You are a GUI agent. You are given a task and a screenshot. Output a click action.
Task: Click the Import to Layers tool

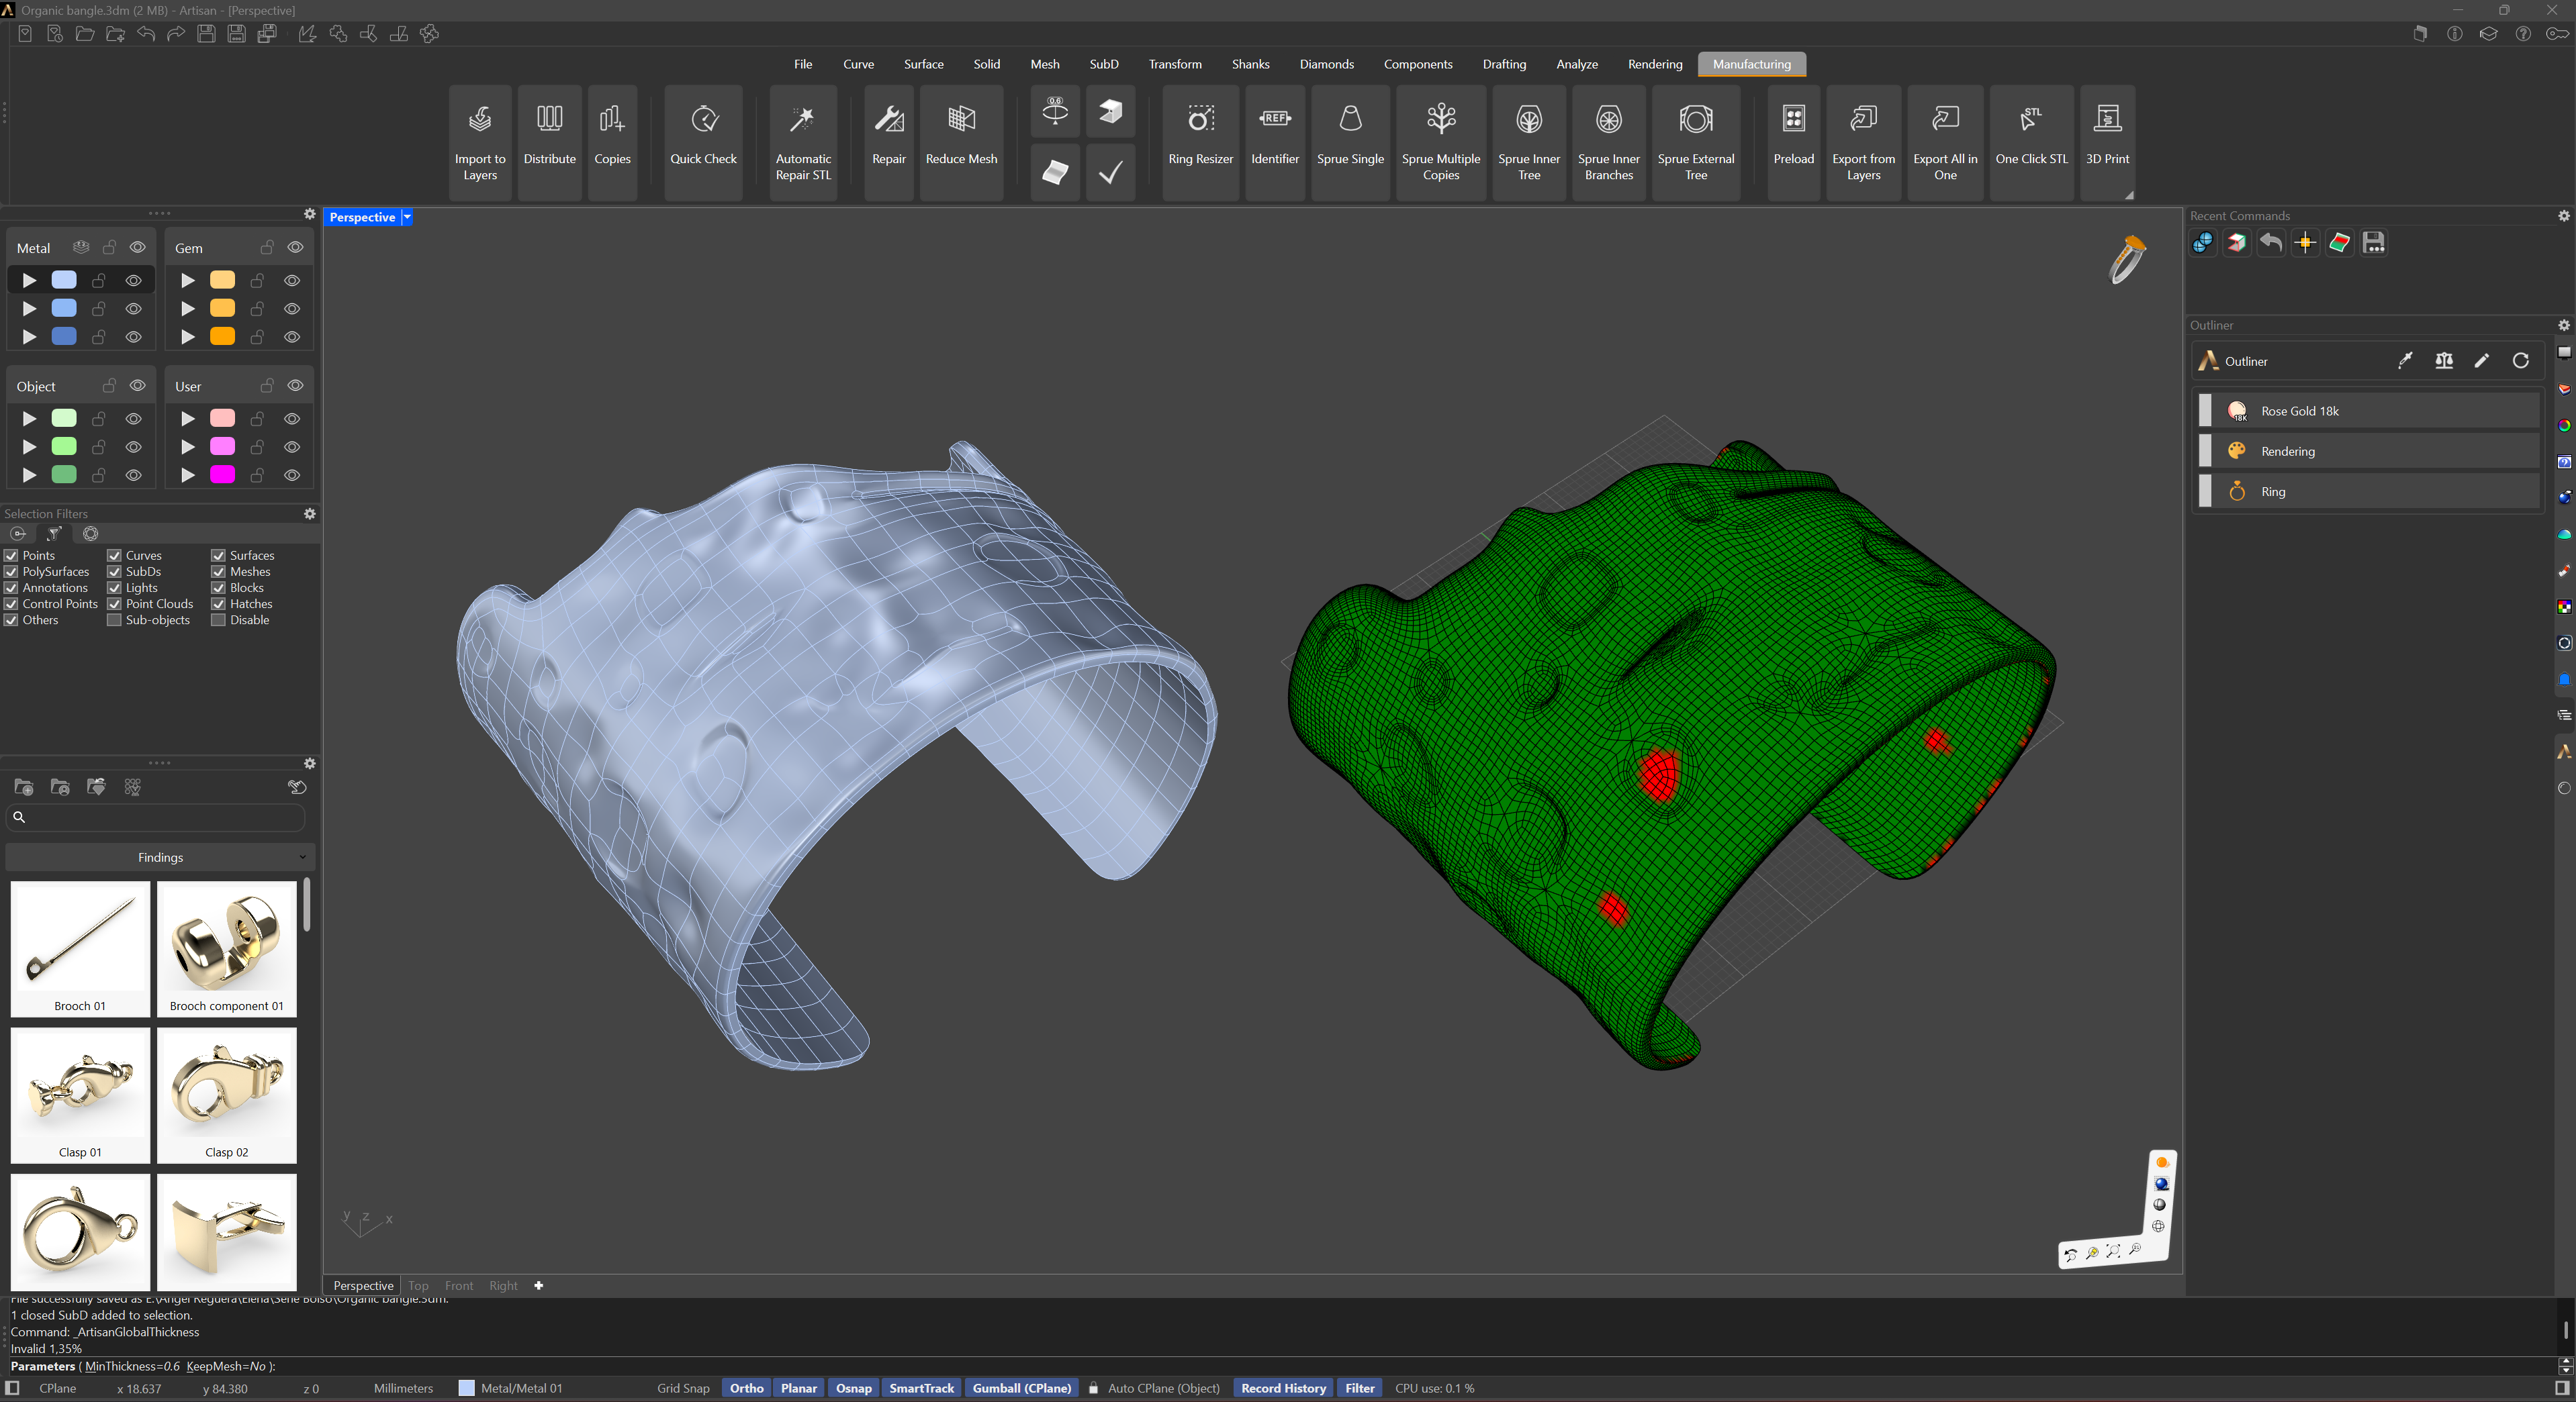pyautogui.click(x=480, y=143)
